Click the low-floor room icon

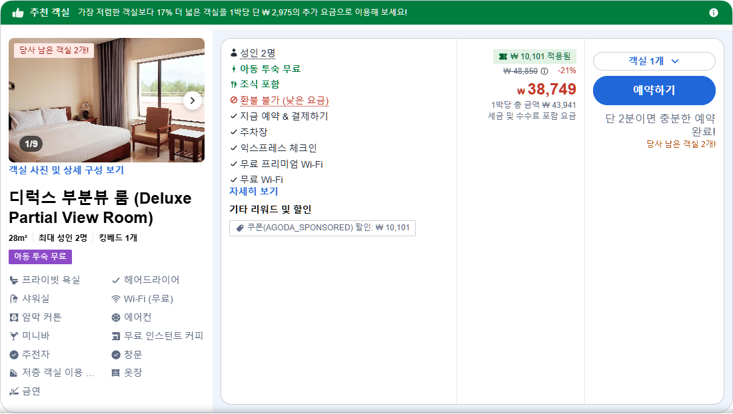tap(14, 373)
